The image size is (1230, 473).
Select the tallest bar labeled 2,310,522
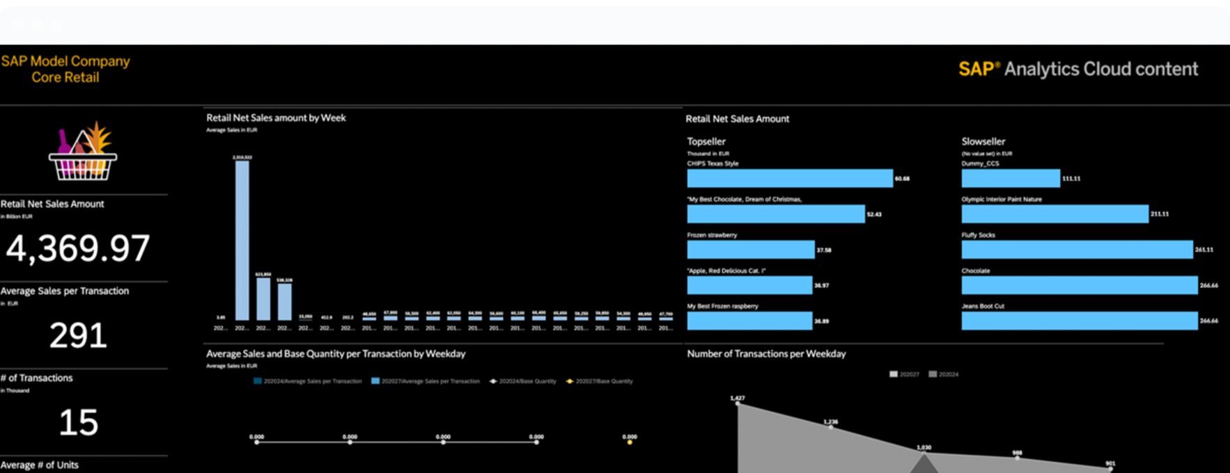242,240
